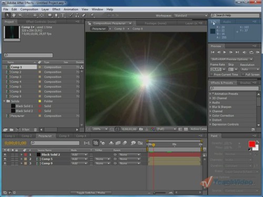Select the Puppet Pin tool

pos(92,15)
